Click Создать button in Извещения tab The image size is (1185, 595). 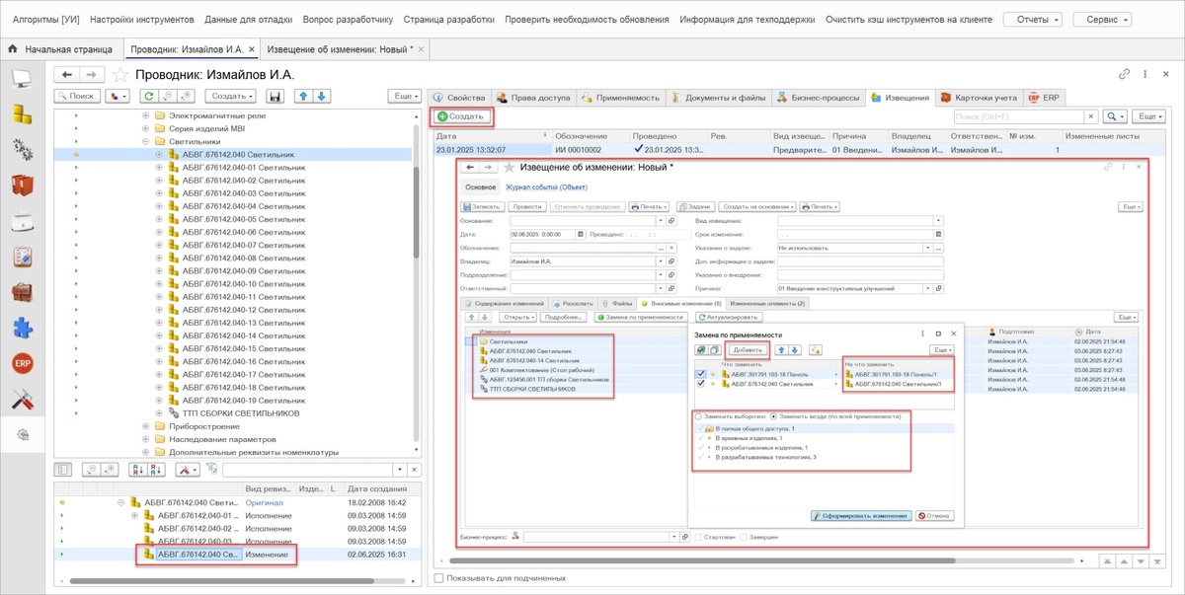coord(461,116)
